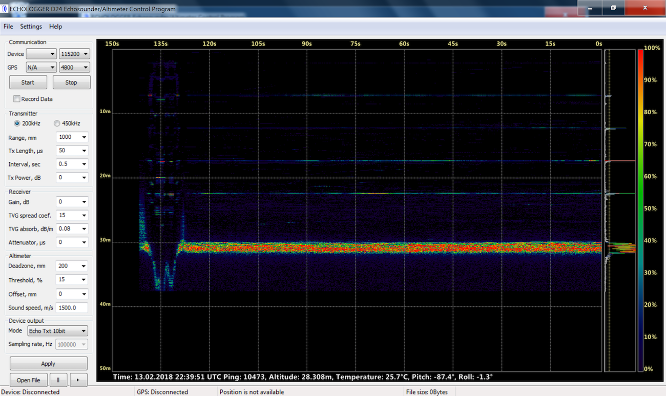Pause the echogram playback

pyautogui.click(x=58, y=380)
